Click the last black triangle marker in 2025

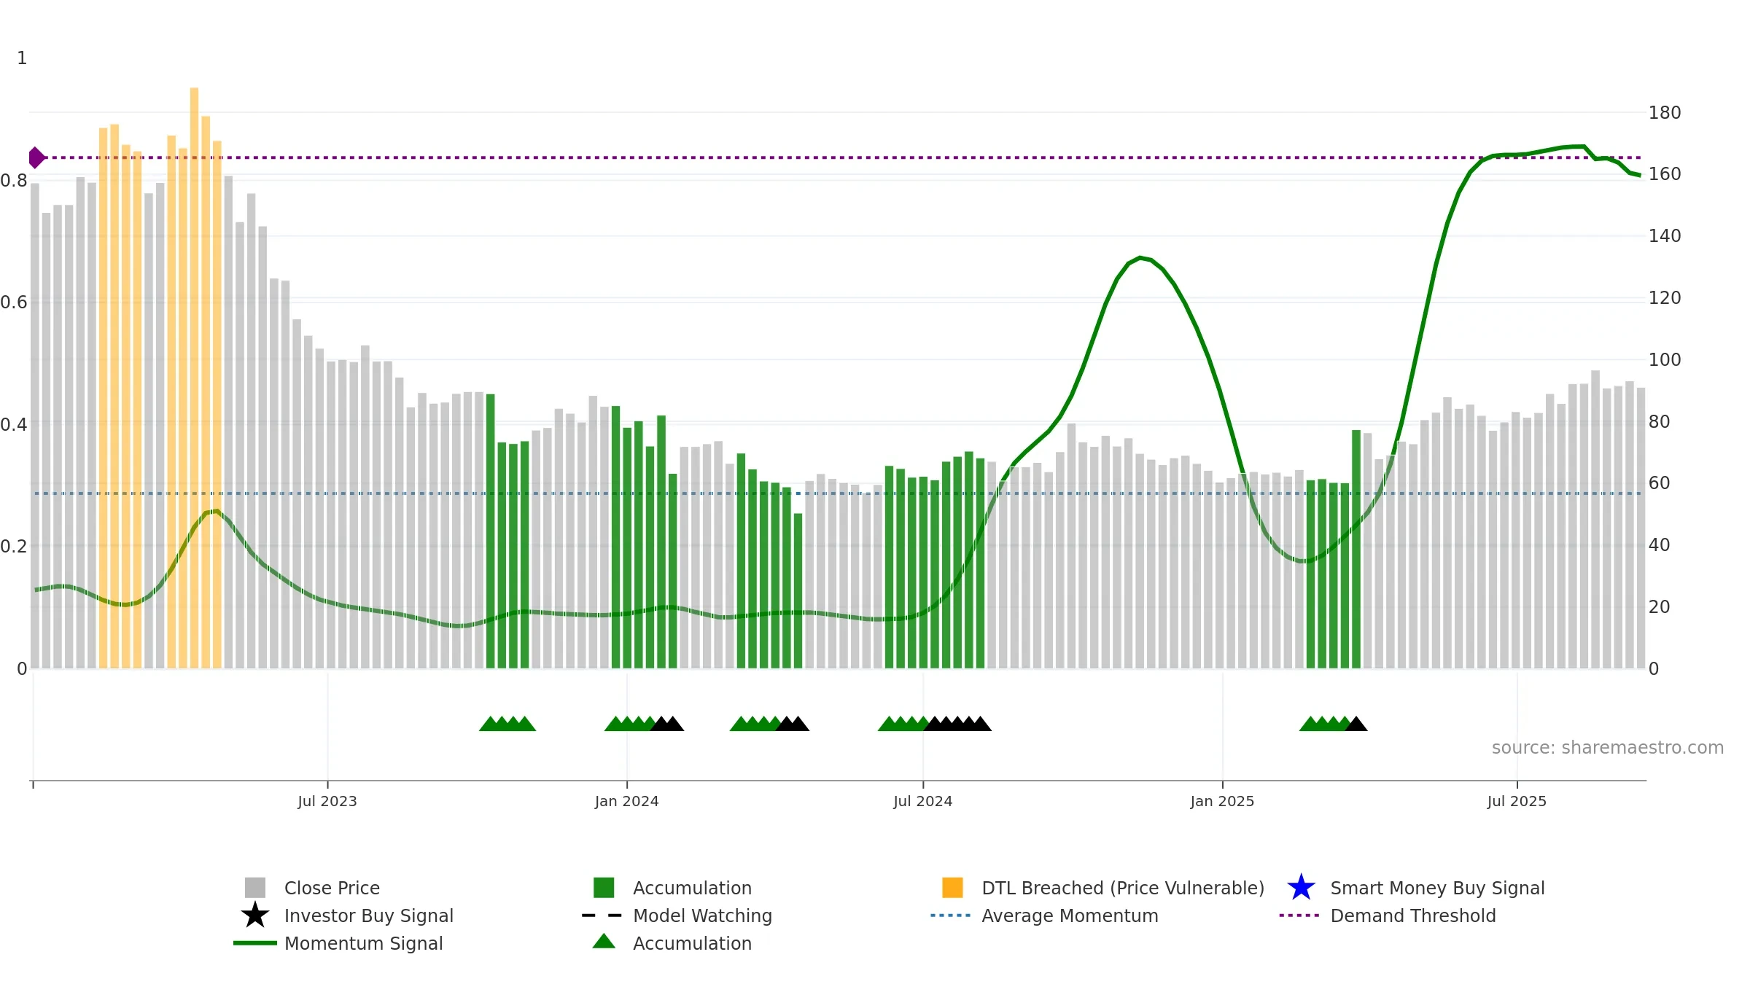pyautogui.click(x=1356, y=723)
